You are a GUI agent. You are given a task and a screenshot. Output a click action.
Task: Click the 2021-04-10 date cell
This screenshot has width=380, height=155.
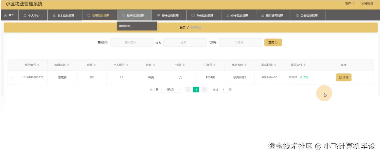coord(269,77)
